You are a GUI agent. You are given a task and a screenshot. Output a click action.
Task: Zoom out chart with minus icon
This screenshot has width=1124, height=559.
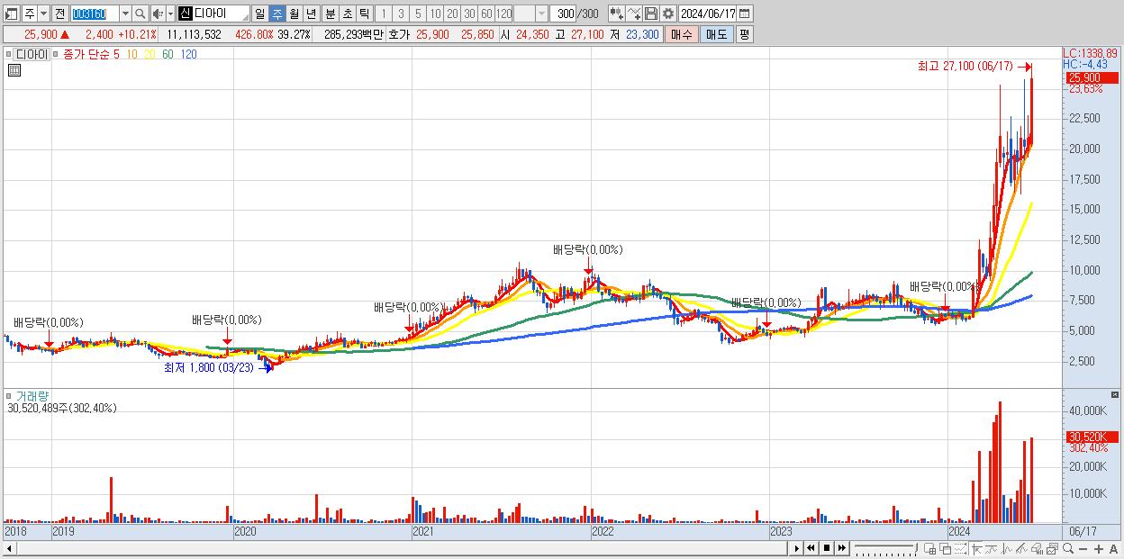(1083, 549)
